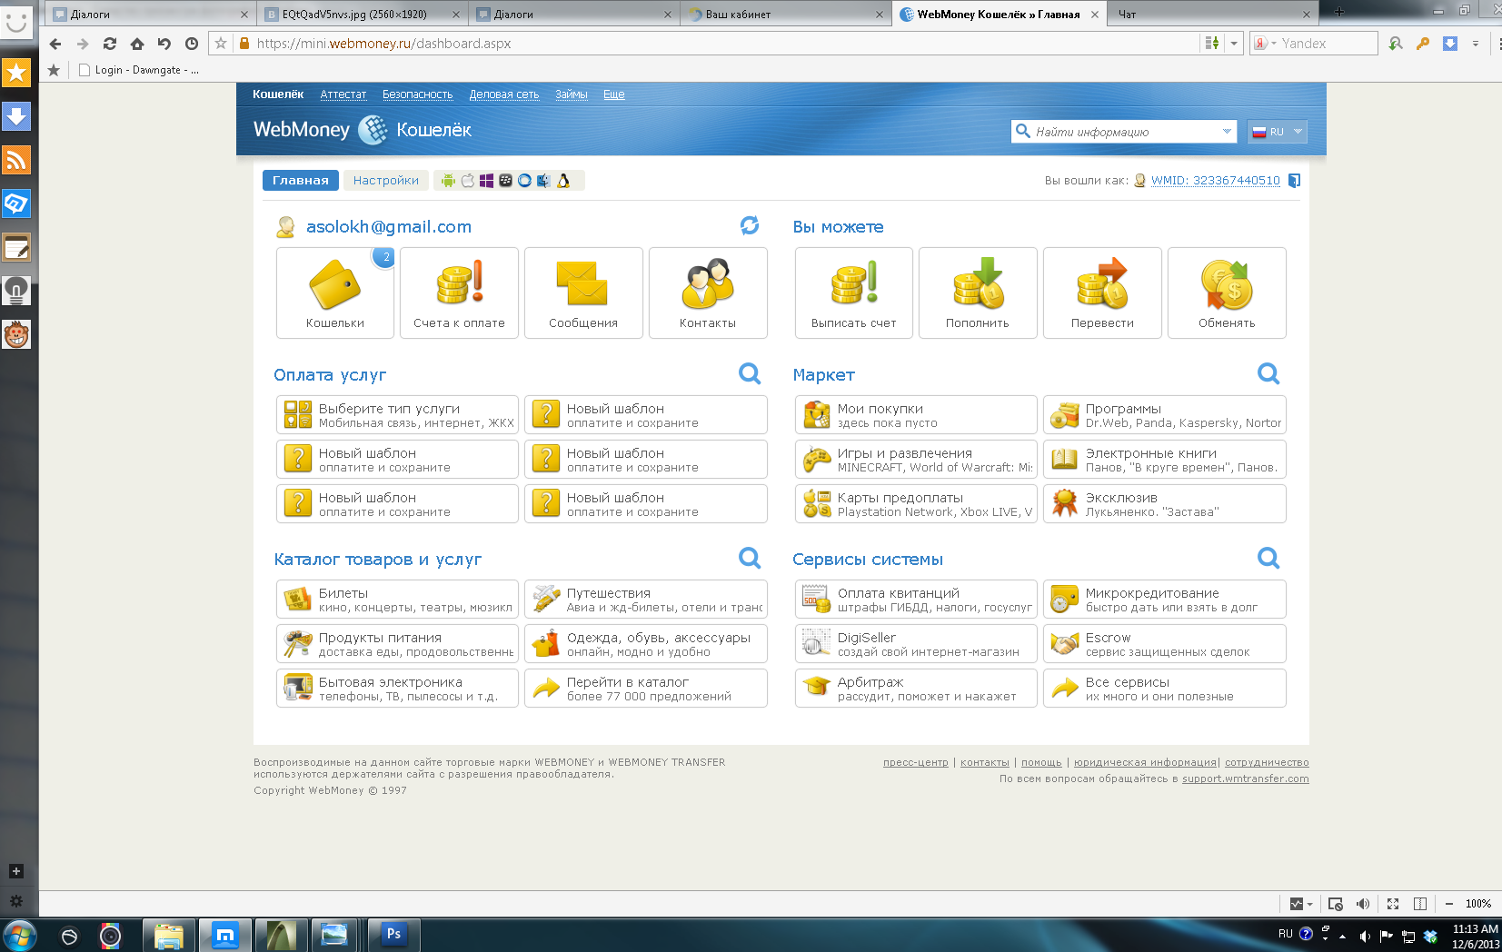Open the address bar history dropdown arrow

pyautogui.click(x=1234, y=44)
